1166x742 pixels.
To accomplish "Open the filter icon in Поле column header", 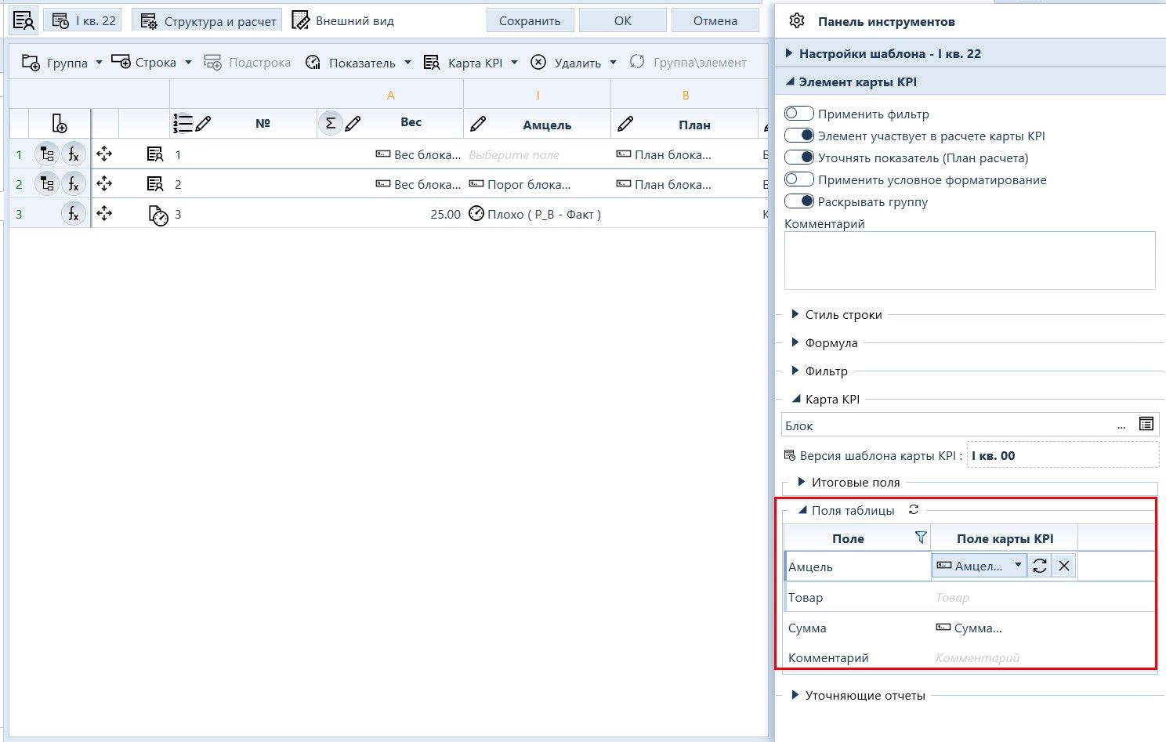I will pyautogui.click(x=921, y=537).
